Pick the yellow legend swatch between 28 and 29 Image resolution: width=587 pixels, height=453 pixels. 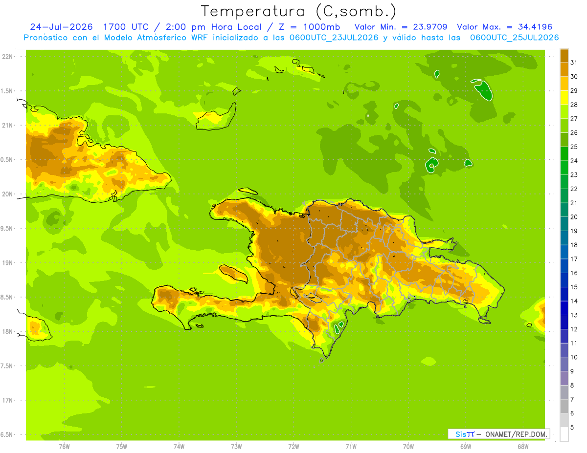[564, 97]
